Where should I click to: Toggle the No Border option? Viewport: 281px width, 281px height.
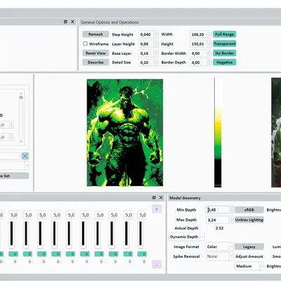[224, 53]
